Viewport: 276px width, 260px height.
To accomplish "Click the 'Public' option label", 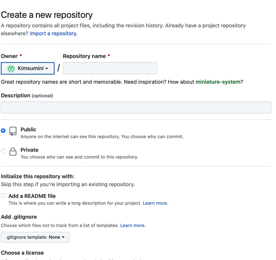I will tap(28, 129).
